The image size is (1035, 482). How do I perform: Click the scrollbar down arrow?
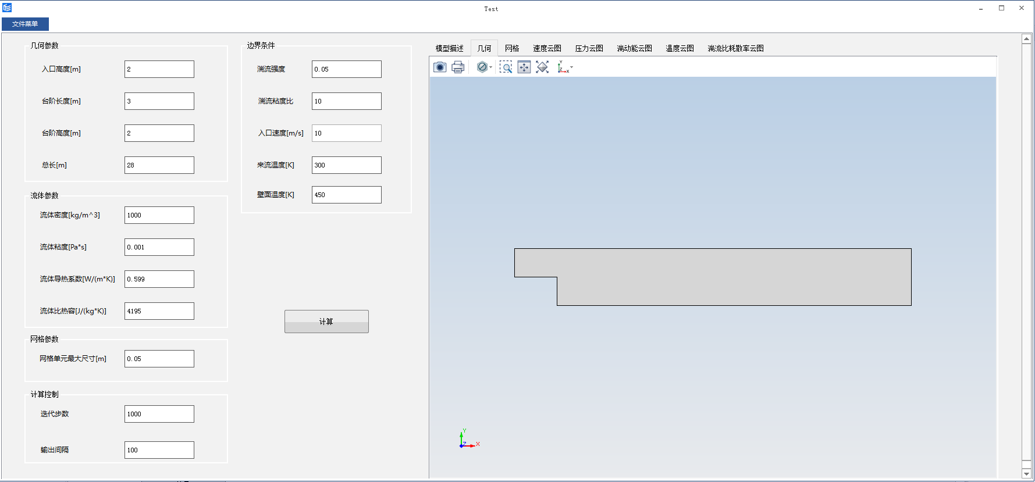click(x=1027, y=474)
